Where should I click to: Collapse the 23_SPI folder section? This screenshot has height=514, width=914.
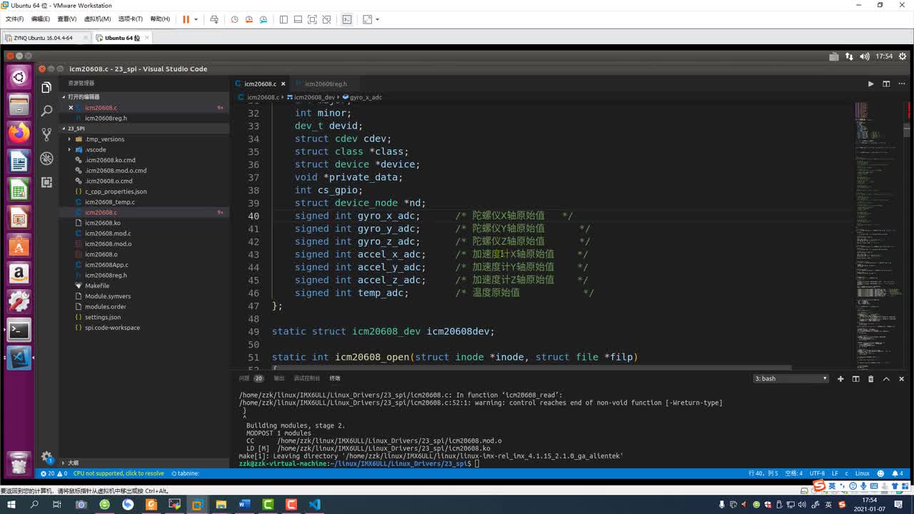144,128
